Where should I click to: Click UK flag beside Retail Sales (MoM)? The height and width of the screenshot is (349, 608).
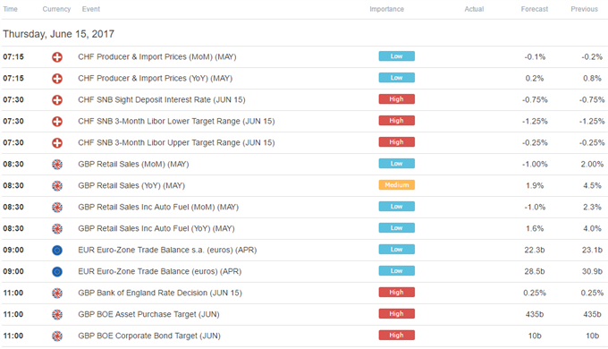(x=57, y=165)
